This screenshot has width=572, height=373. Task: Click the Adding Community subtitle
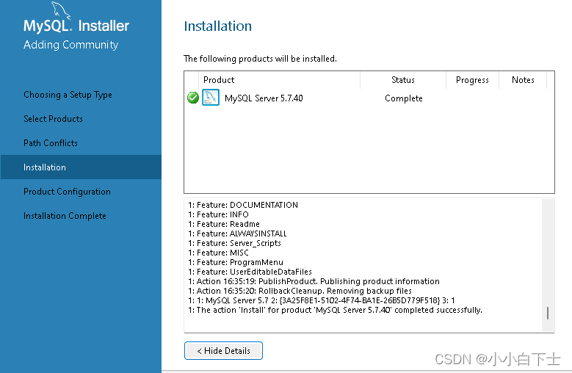(70, 45)
